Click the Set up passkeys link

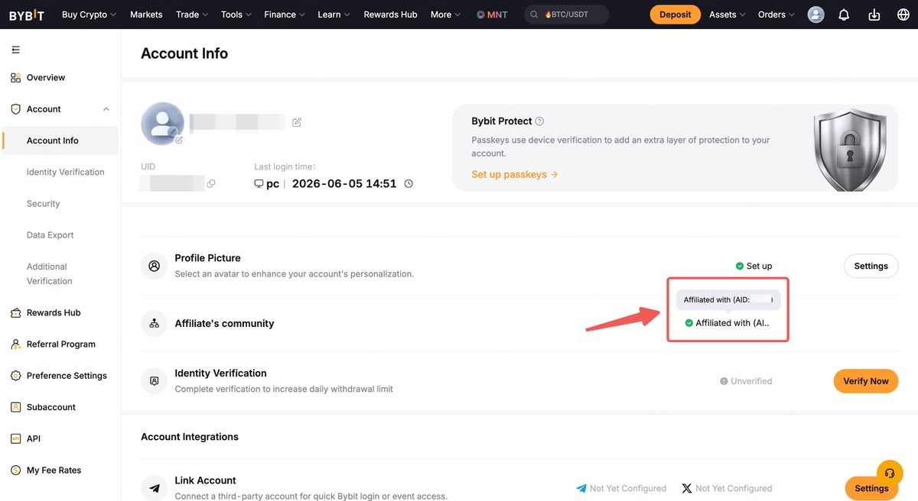click(x=515, y=175)
